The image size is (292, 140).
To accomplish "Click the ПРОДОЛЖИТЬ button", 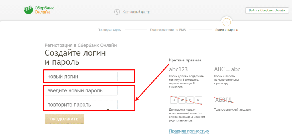I will click(x=64, y=119).
